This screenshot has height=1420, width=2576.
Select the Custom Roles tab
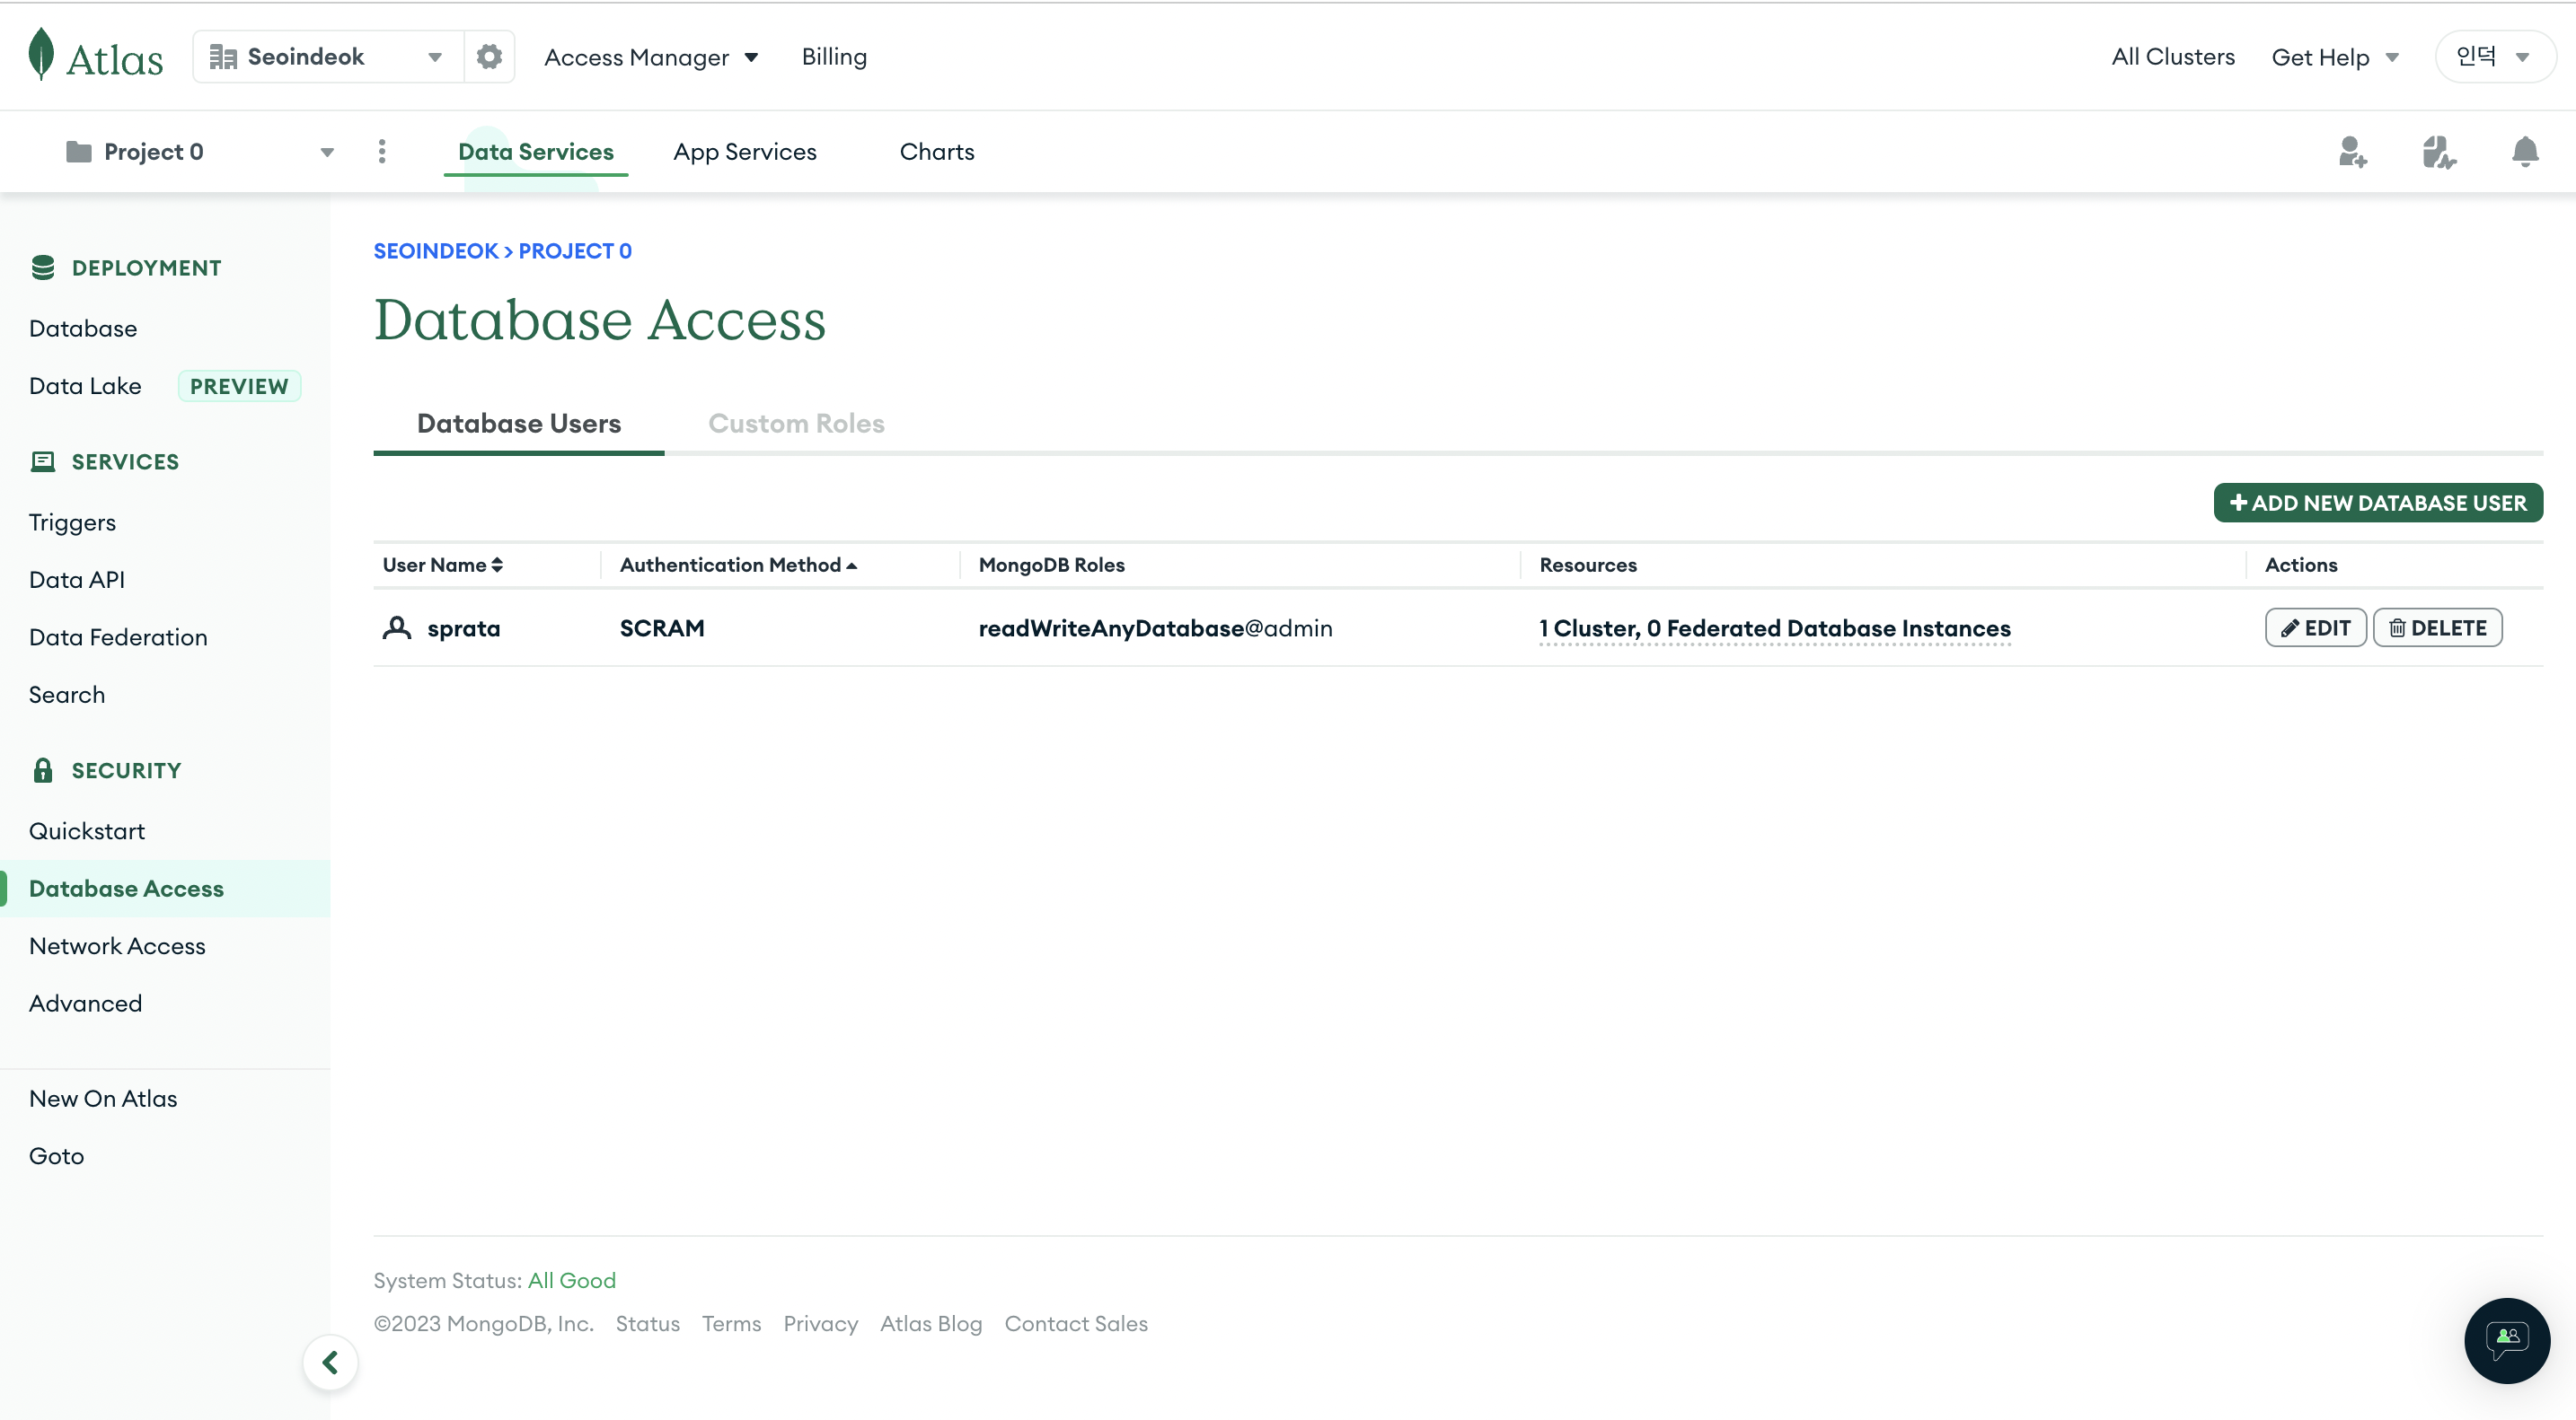click(x=796, y=424)
